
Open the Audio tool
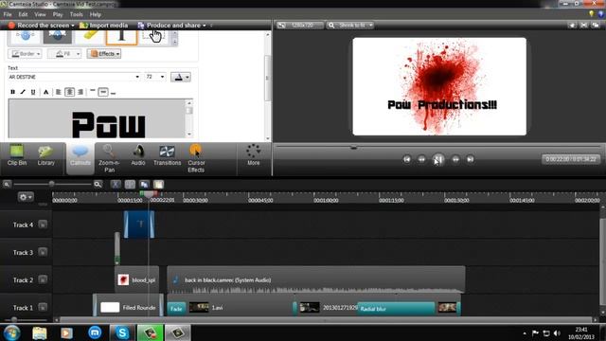pos(138,155)
